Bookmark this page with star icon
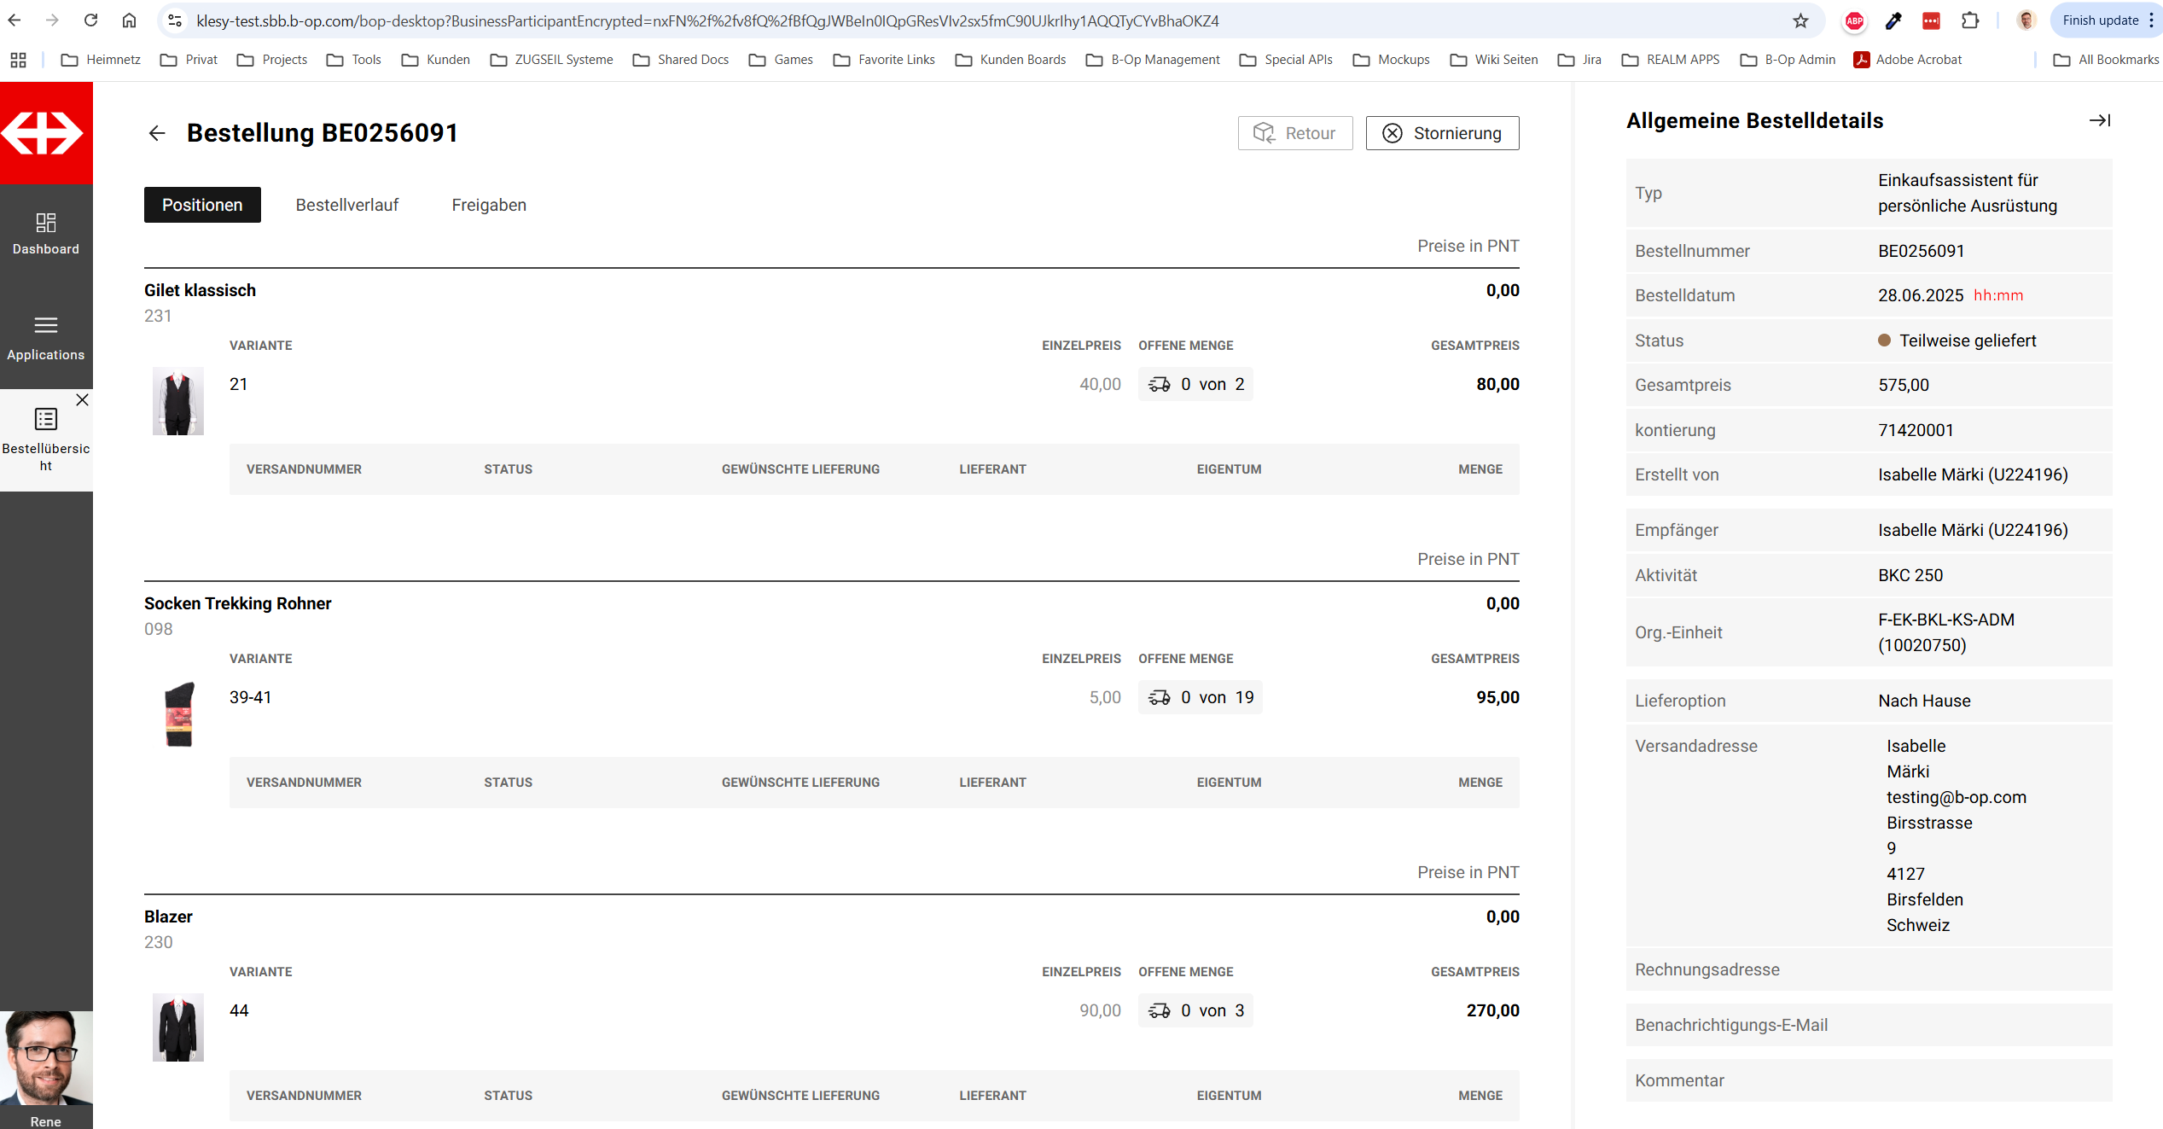Screen dimensions: 2163x1129 (x=1800, y=20)
